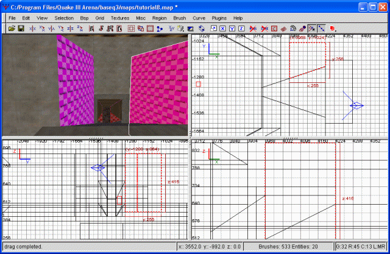
Task: Rotate selection around Z axis
Action: (x=80, y=29)
